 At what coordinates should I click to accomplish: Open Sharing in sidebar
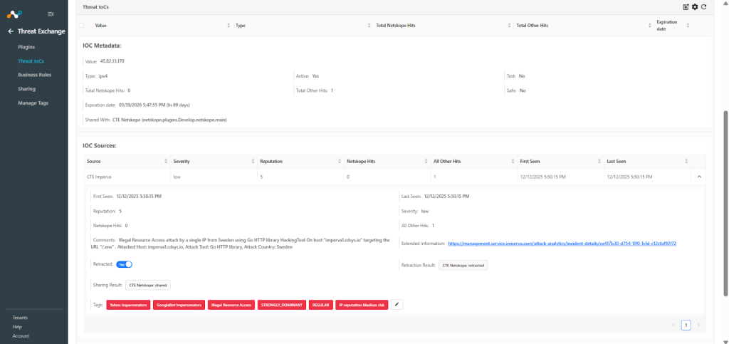(26, 88)
